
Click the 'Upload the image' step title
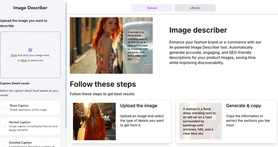pyautogui.click(x=139, y=106)
